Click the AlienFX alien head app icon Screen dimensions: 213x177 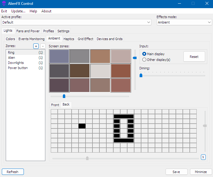click(x=4, y=3)
